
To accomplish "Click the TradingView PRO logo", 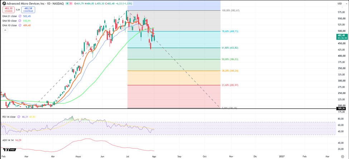I will (10, 150).
